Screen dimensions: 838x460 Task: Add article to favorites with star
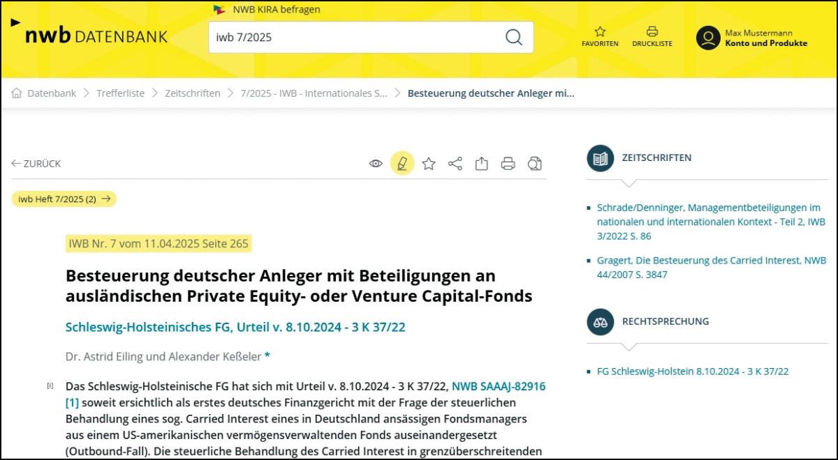[429, 164]
